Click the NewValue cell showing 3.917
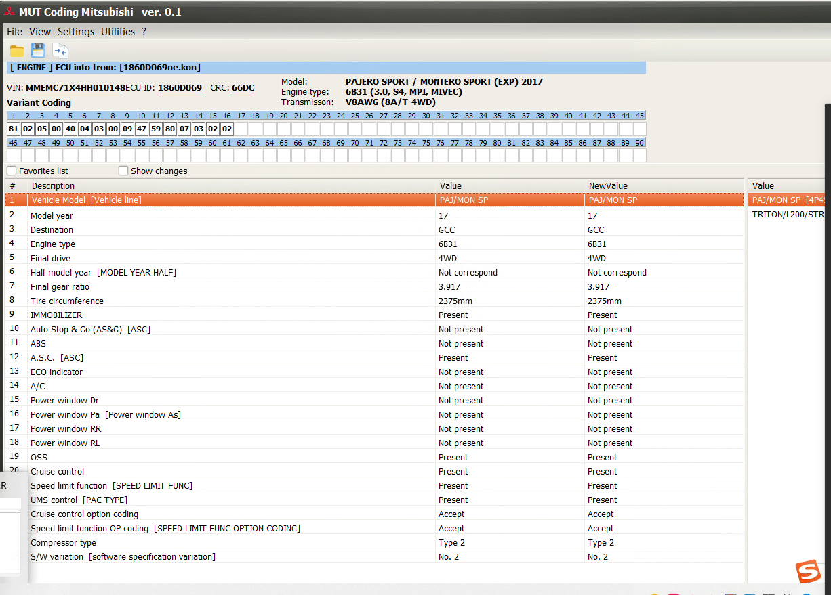Screen dimensions: 831x595 tap(664, 286)
